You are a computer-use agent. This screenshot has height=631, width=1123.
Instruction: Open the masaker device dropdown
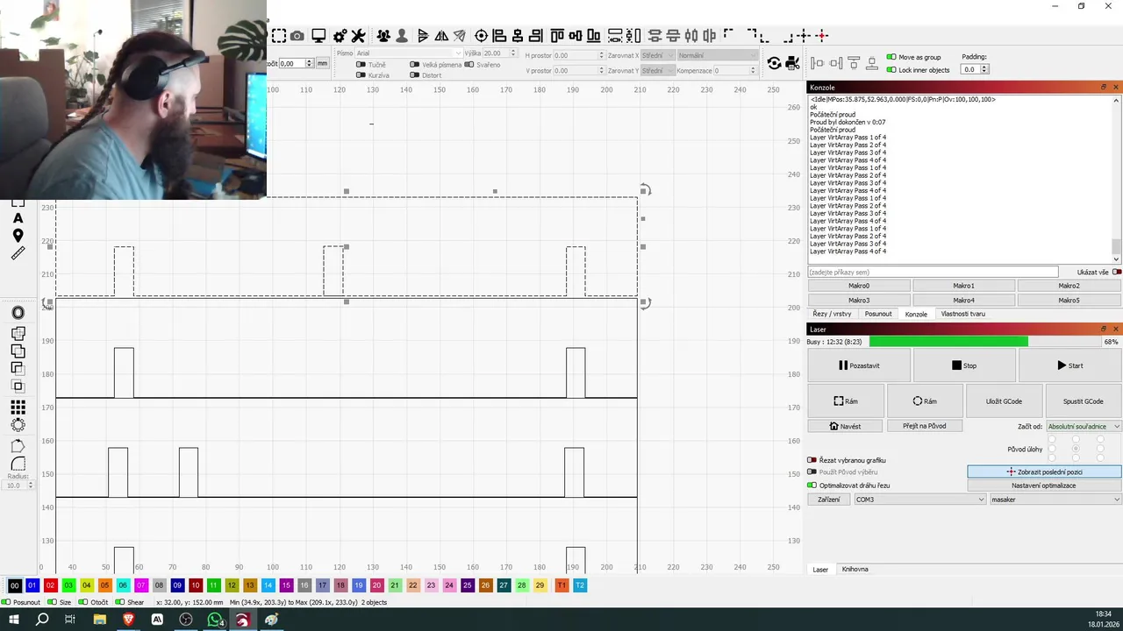point(1055,500)
